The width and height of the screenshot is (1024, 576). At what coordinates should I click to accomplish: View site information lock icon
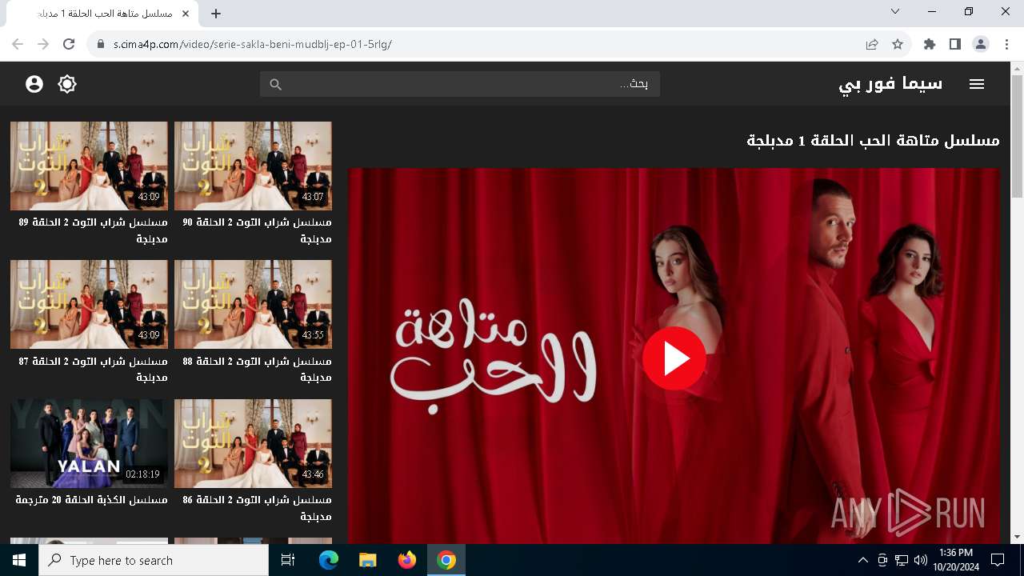pos(101,44)
